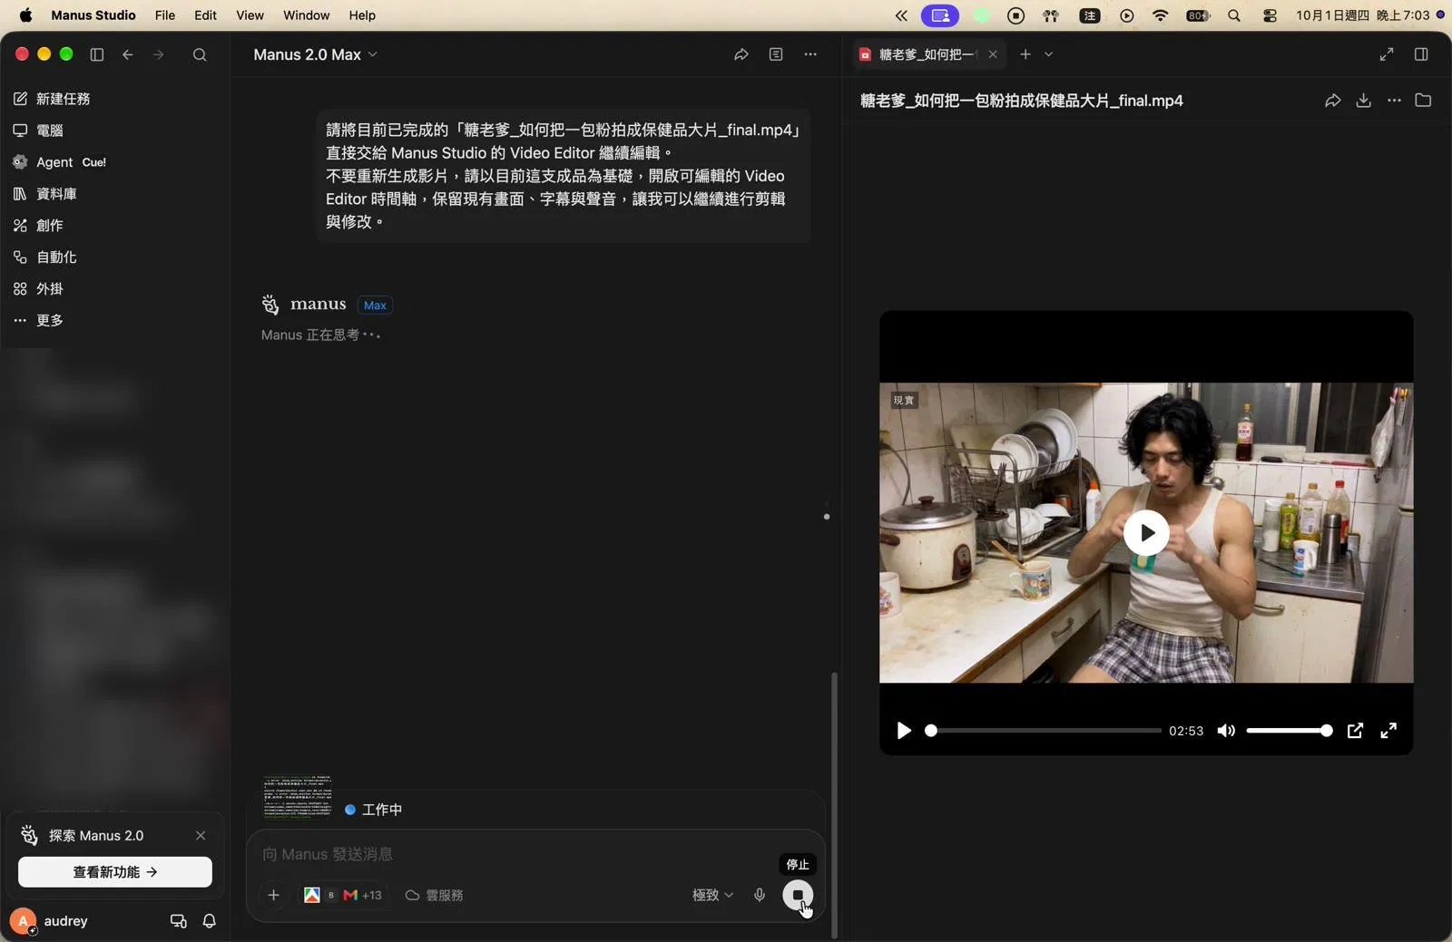Open the tabs list chevron
This screenshot has width=1452, height=942.
click(1048, 54)
